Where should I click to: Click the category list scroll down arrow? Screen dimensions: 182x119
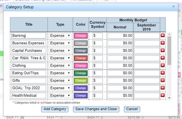click(169, 98)
